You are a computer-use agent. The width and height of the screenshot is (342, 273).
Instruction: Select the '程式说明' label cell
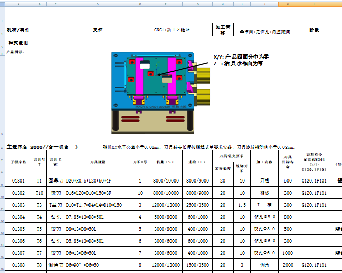click(x=18, y=43)
